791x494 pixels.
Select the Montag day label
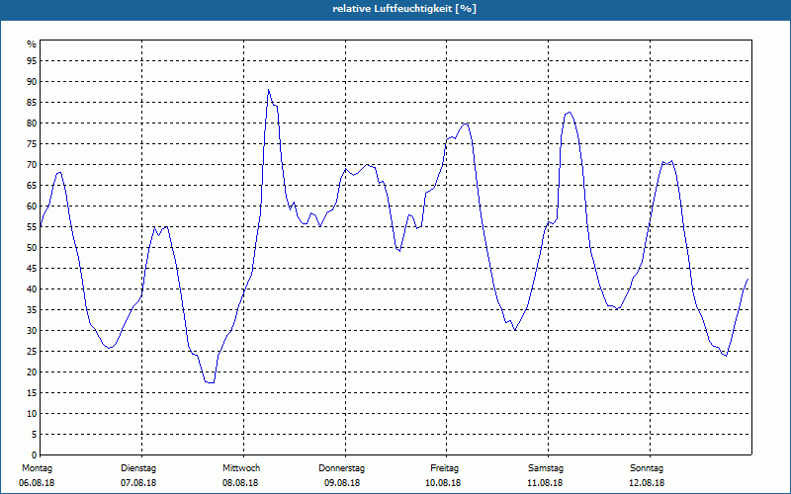37,468
